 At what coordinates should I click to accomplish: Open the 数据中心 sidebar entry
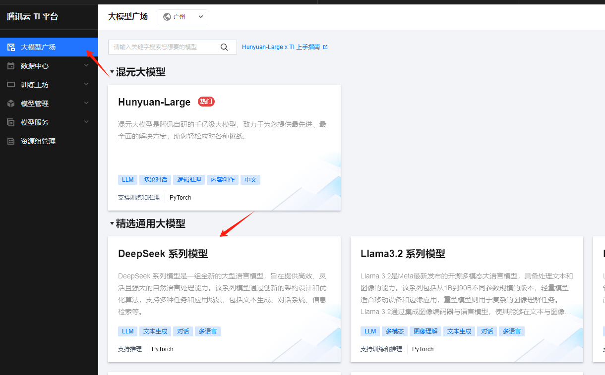33,65
